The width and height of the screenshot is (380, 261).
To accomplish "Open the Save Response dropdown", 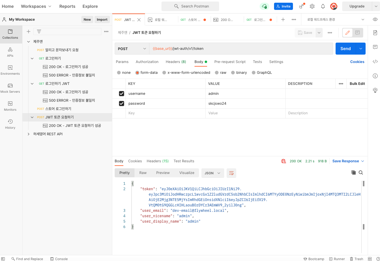I will point(348,161).
